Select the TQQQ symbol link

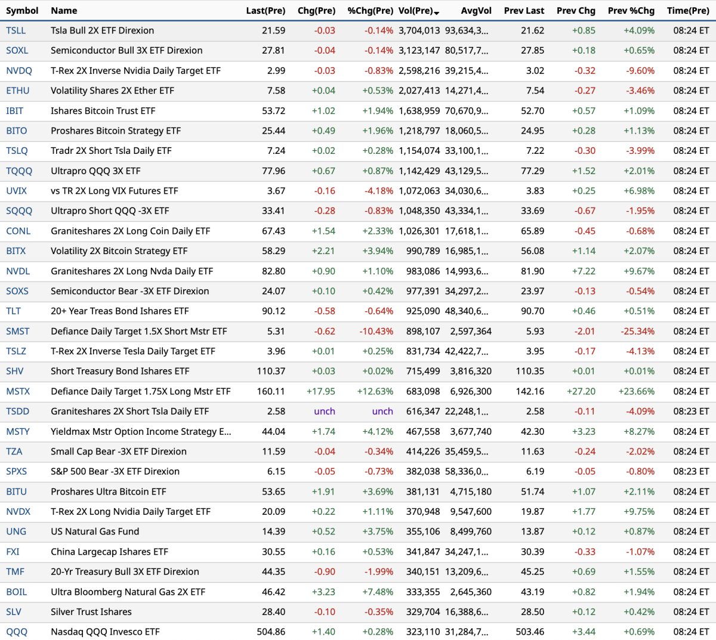19,171
